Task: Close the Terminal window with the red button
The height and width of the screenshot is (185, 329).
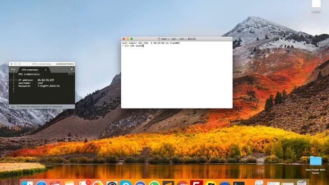Action: [x=124, y=39]
